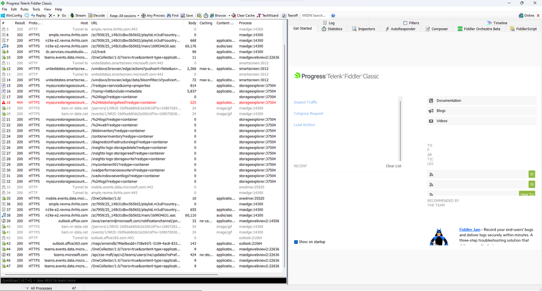Sort by the Process column header
The image size is (542, 291).
(x=260, y=23)
